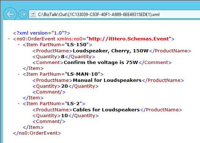Click the closing Item tag after LS-2 item

pyautogui.click(x=33, y=127)
